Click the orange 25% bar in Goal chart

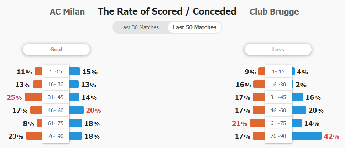click(33, 97)
